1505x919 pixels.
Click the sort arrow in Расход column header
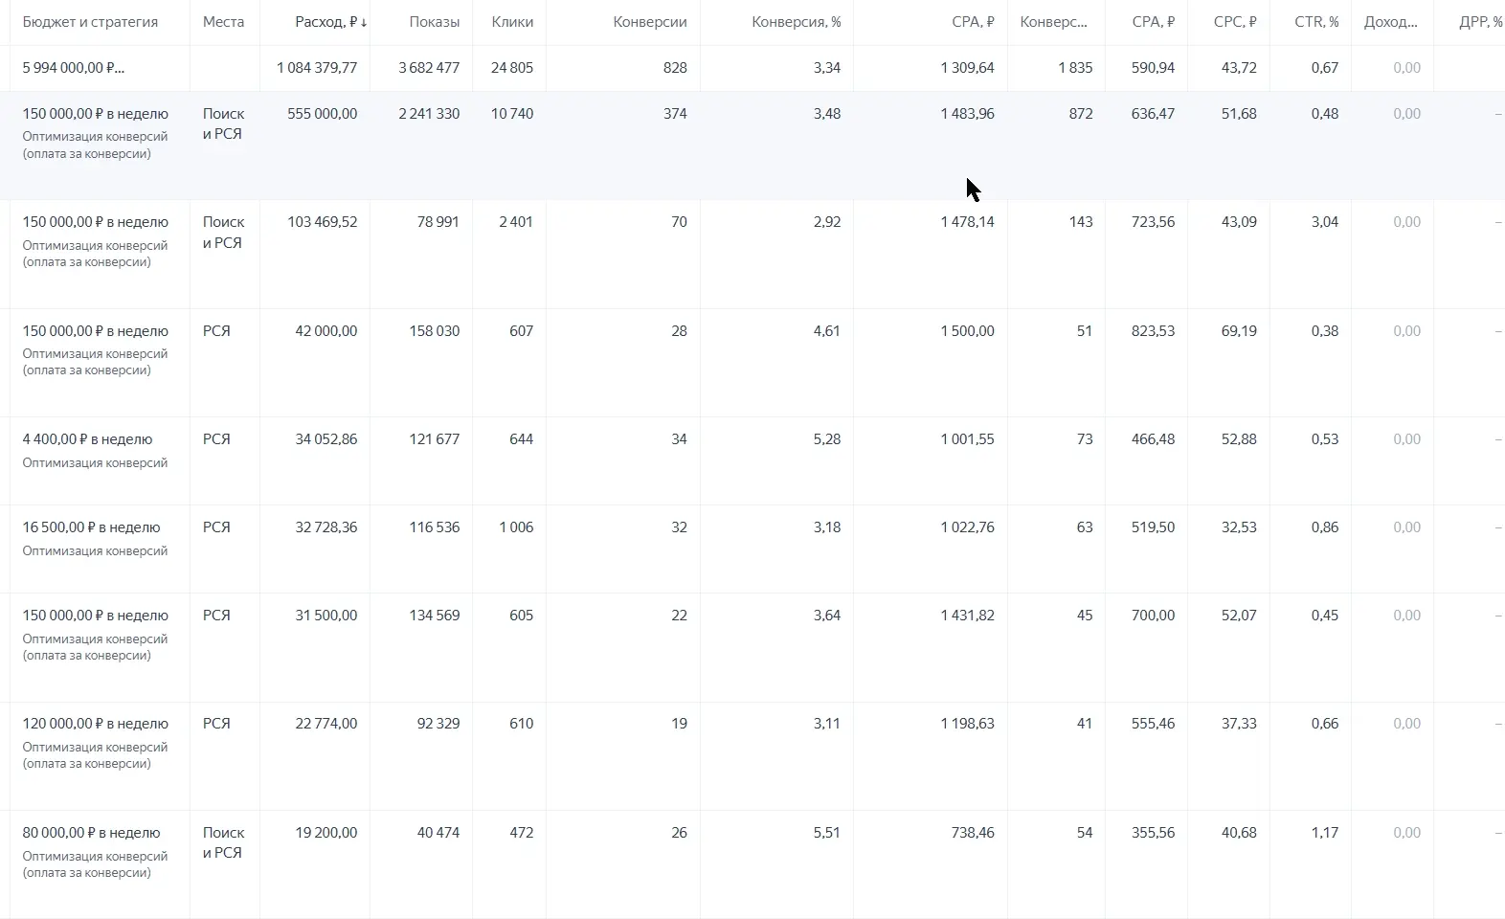(x=364, y=22)
